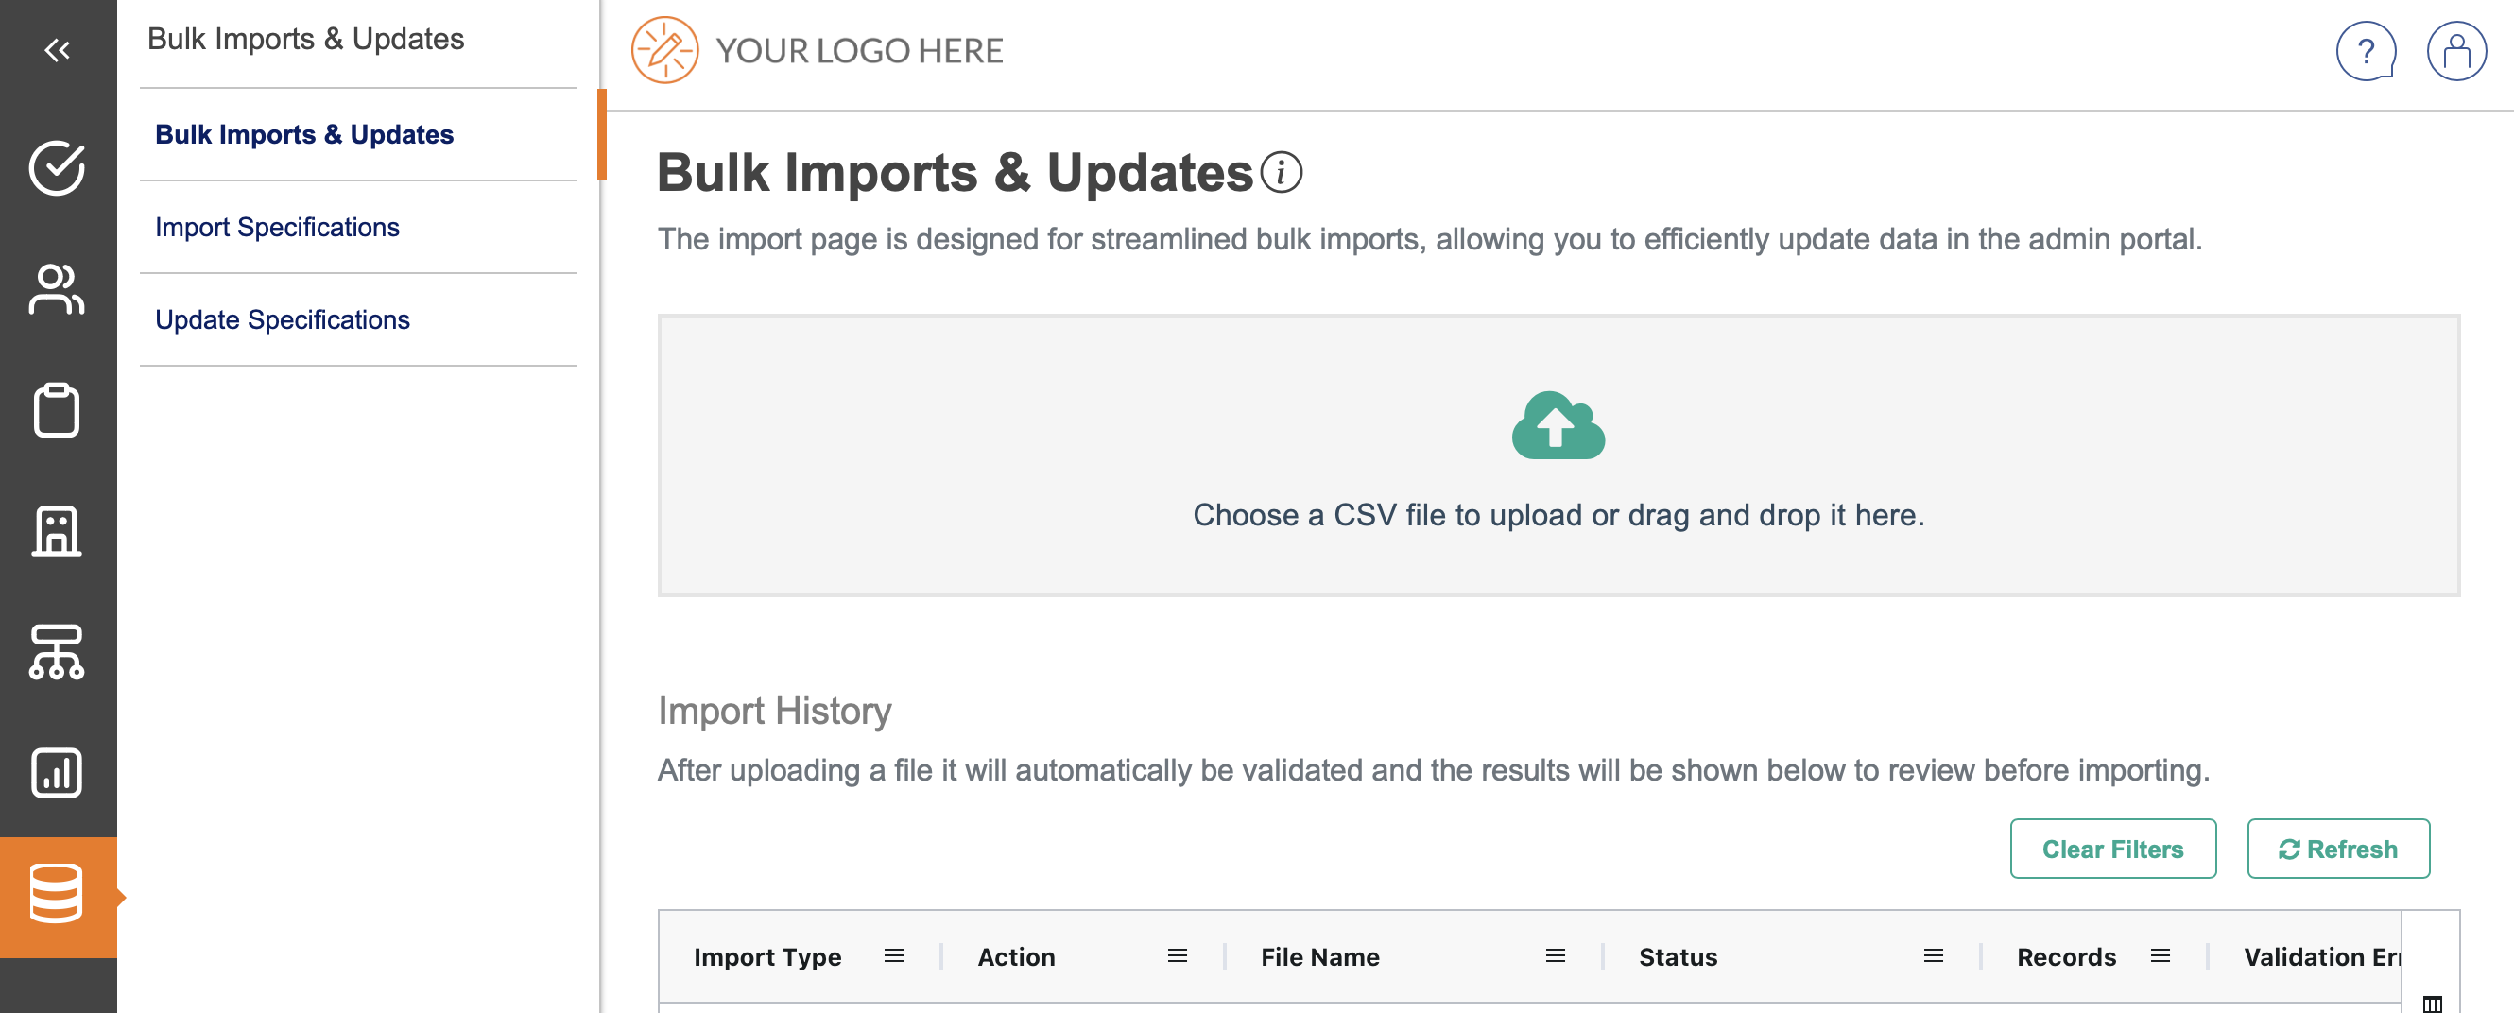Click the CSV upload drop zone

(x=1558, y=455)
